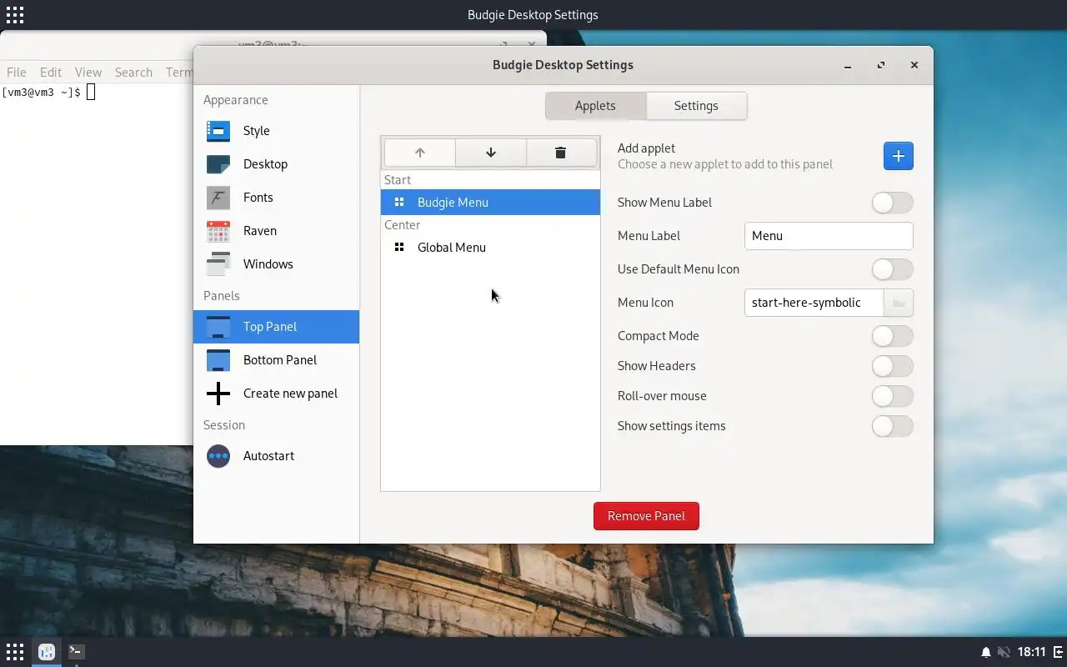This screenshot has width=1067, height=667.
Task: Open Edit menu in terminal window
Action: tap(51, 73)
